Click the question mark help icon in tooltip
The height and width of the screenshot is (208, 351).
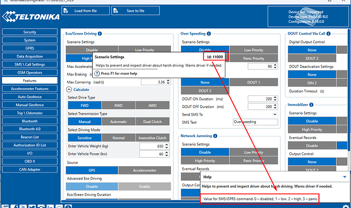click(97, 74)
